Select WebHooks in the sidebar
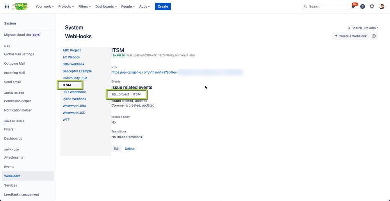 [x=28, y=176]
